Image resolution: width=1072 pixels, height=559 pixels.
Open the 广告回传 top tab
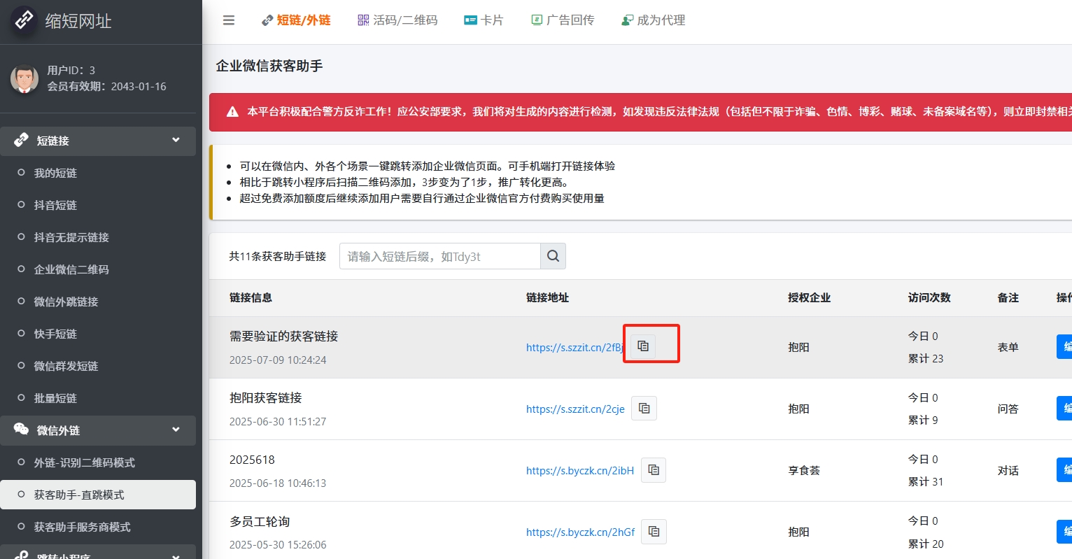point(563,20)
